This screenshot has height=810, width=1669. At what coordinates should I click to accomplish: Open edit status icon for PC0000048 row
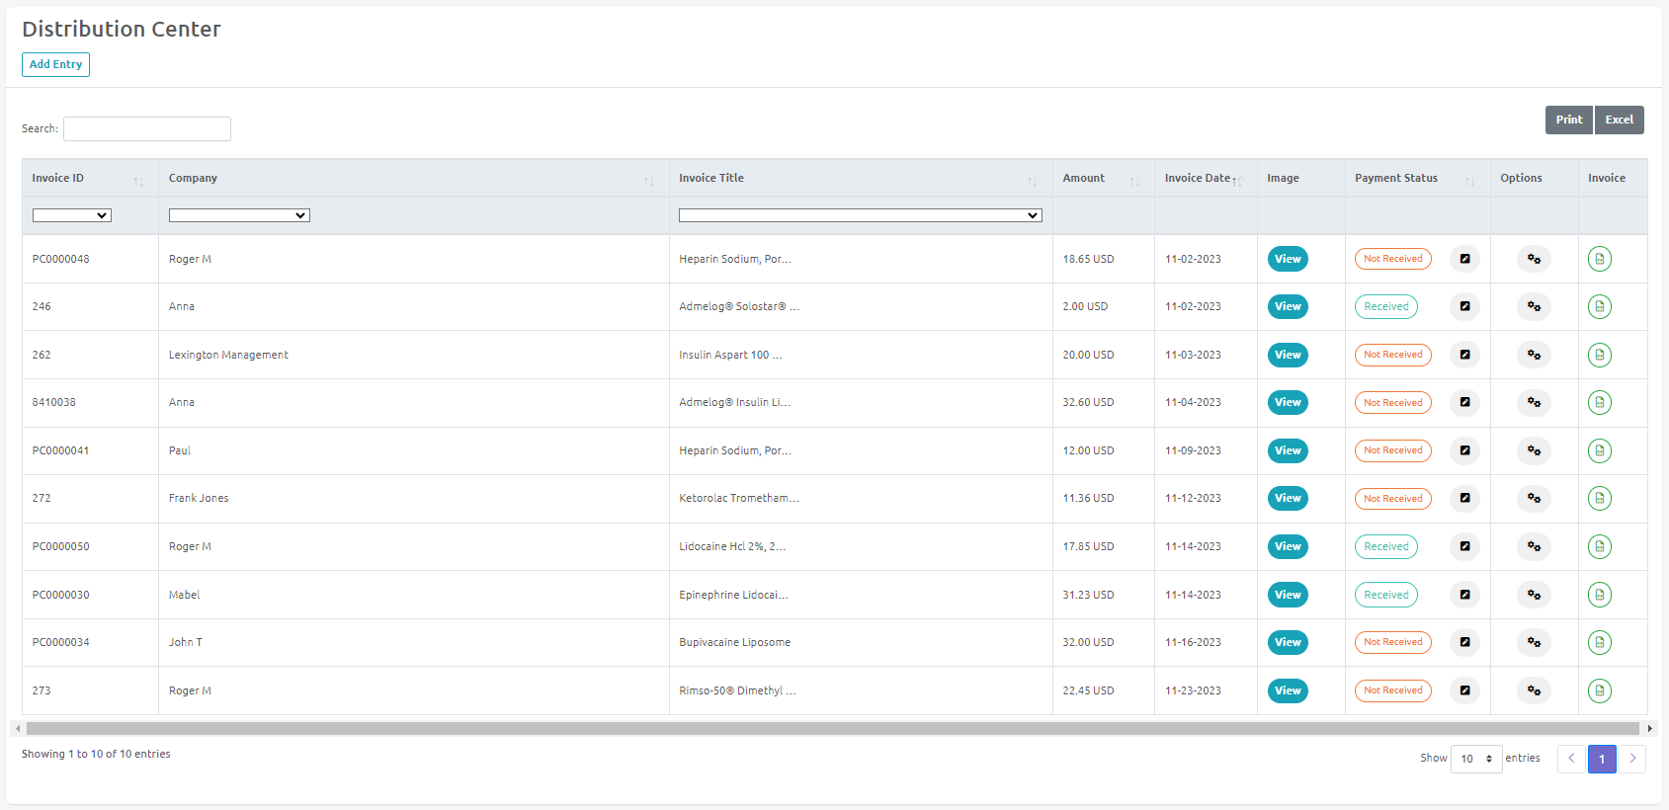[1464, 259]
